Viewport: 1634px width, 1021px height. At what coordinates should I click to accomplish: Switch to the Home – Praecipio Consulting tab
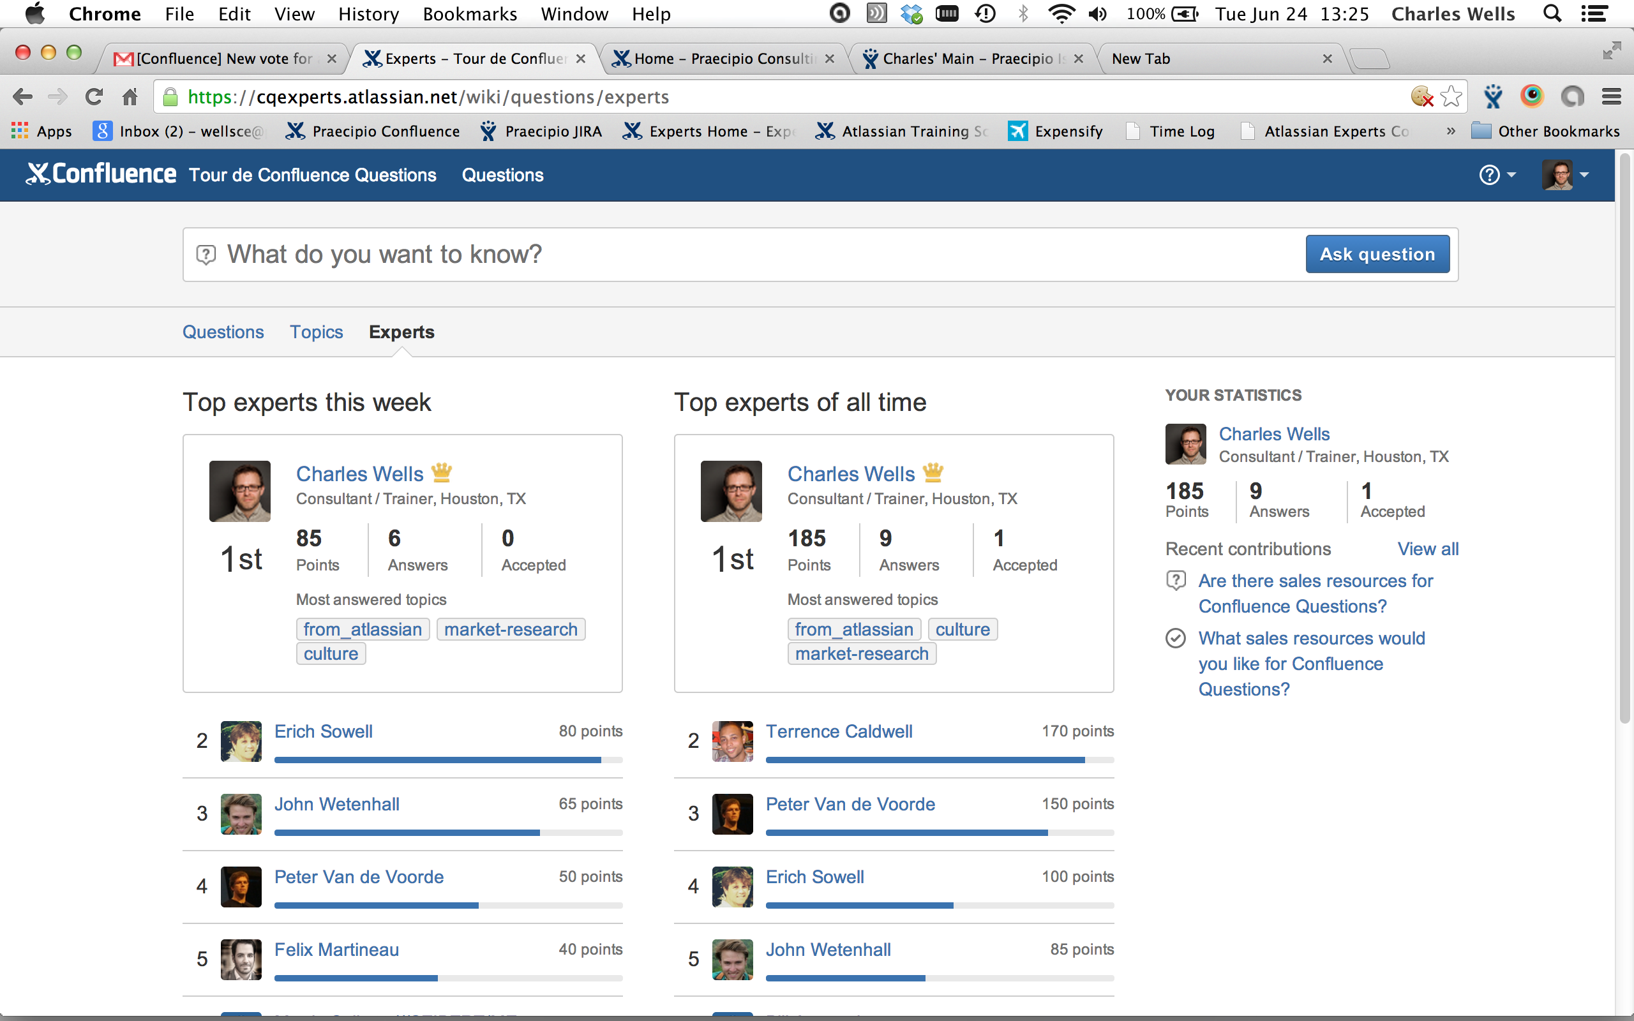coord(723,59)
